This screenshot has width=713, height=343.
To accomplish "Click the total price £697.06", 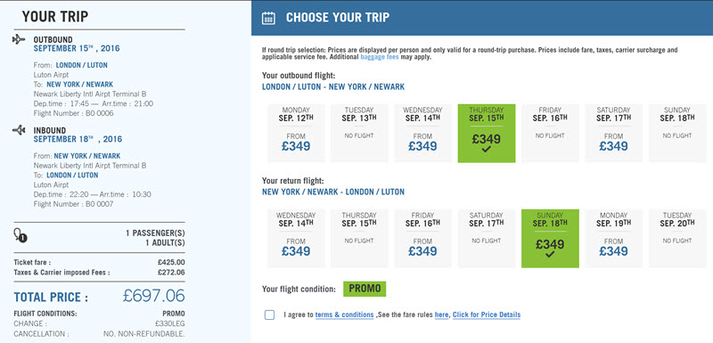I will tap(153, 296).
